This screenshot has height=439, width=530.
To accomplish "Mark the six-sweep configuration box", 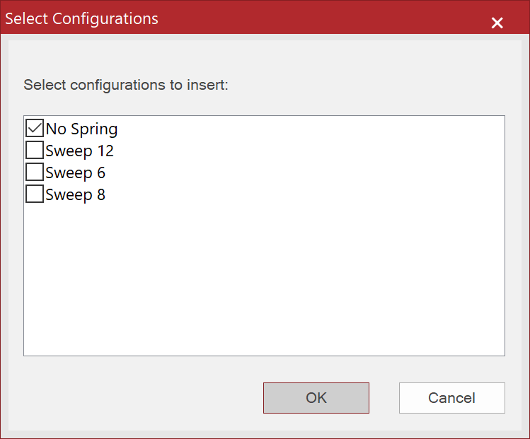I will pos(35,172).
